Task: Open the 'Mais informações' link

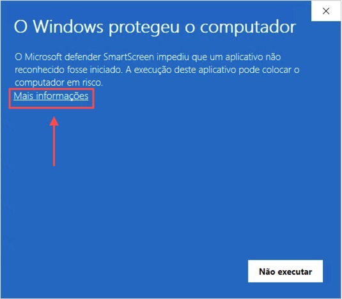Action: (51, 96)
